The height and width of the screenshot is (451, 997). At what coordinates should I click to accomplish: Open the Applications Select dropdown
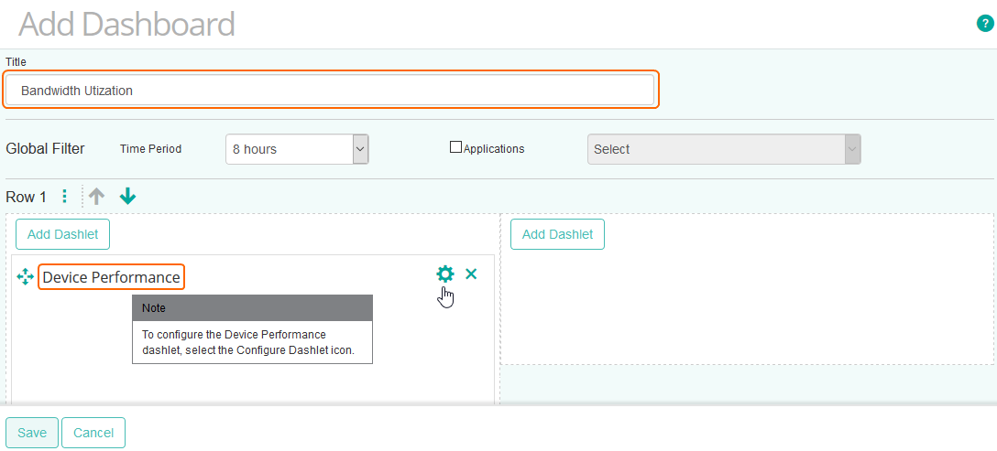tap(723, 149)
